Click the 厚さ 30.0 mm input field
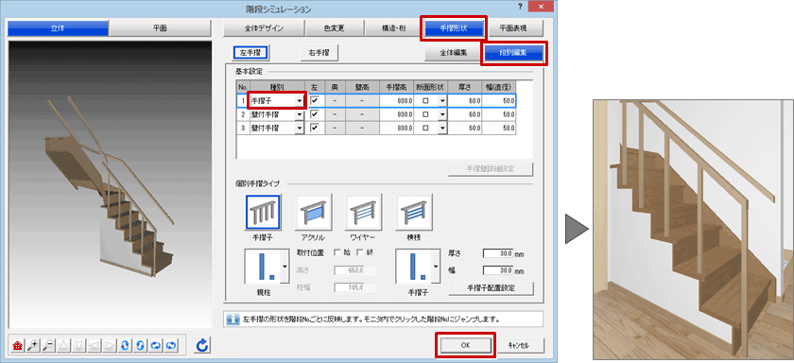 tap(498, 252)
